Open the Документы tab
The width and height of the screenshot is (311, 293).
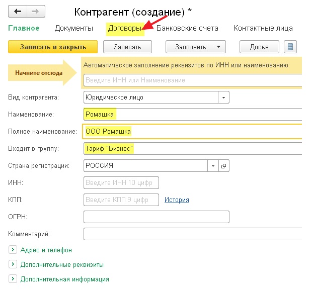74,28
